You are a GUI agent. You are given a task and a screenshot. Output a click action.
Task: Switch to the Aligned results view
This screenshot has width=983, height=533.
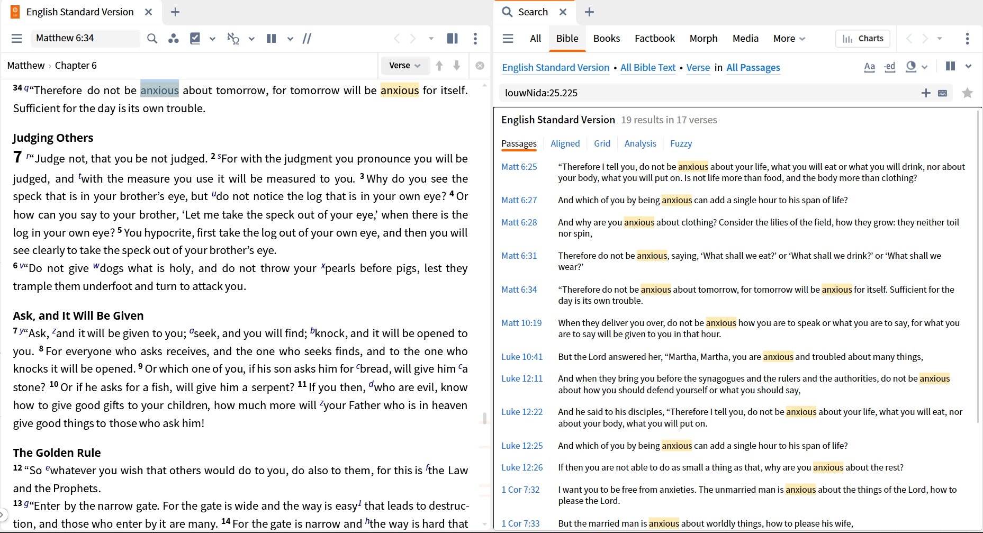[565, 143]
